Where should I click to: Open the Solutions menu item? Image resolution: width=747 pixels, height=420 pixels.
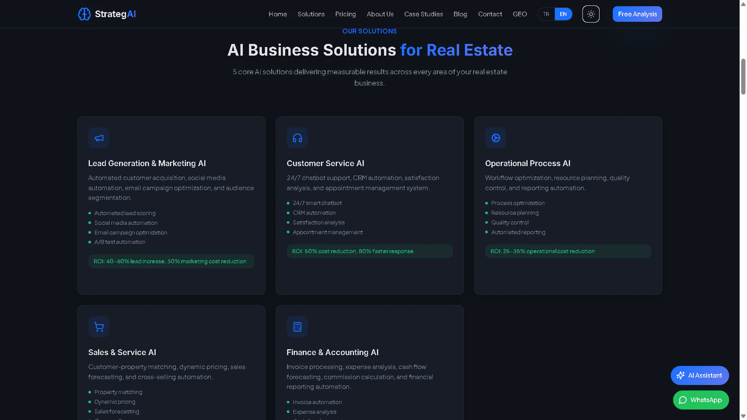311,14
